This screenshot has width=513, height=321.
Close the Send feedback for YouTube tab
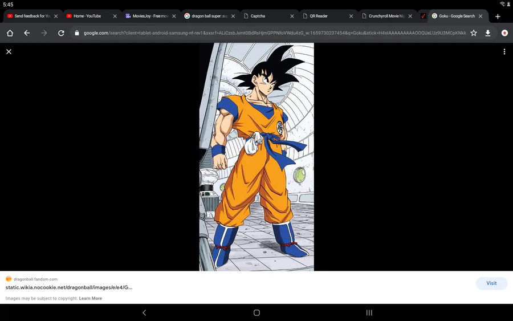[x=56, y=16]
